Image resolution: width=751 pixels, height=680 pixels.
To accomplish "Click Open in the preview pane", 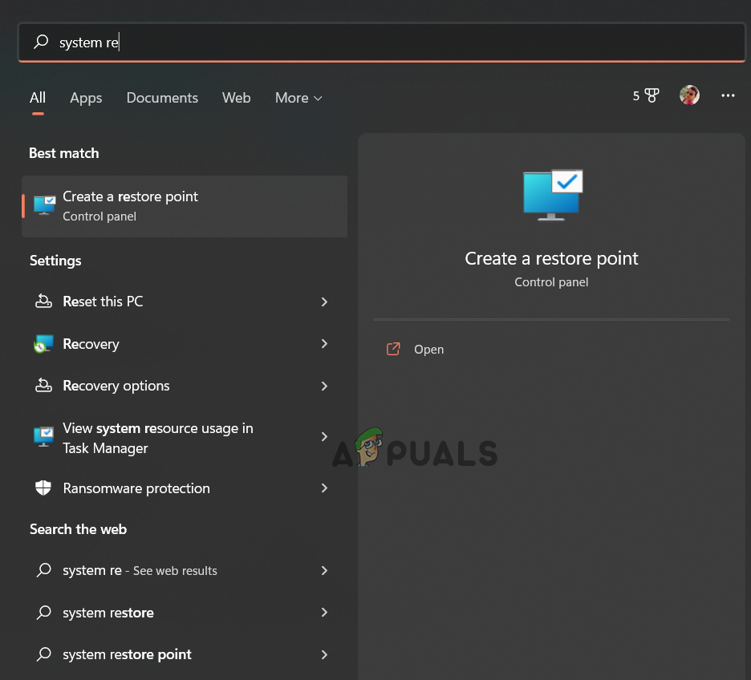I will tap(428, 350).
